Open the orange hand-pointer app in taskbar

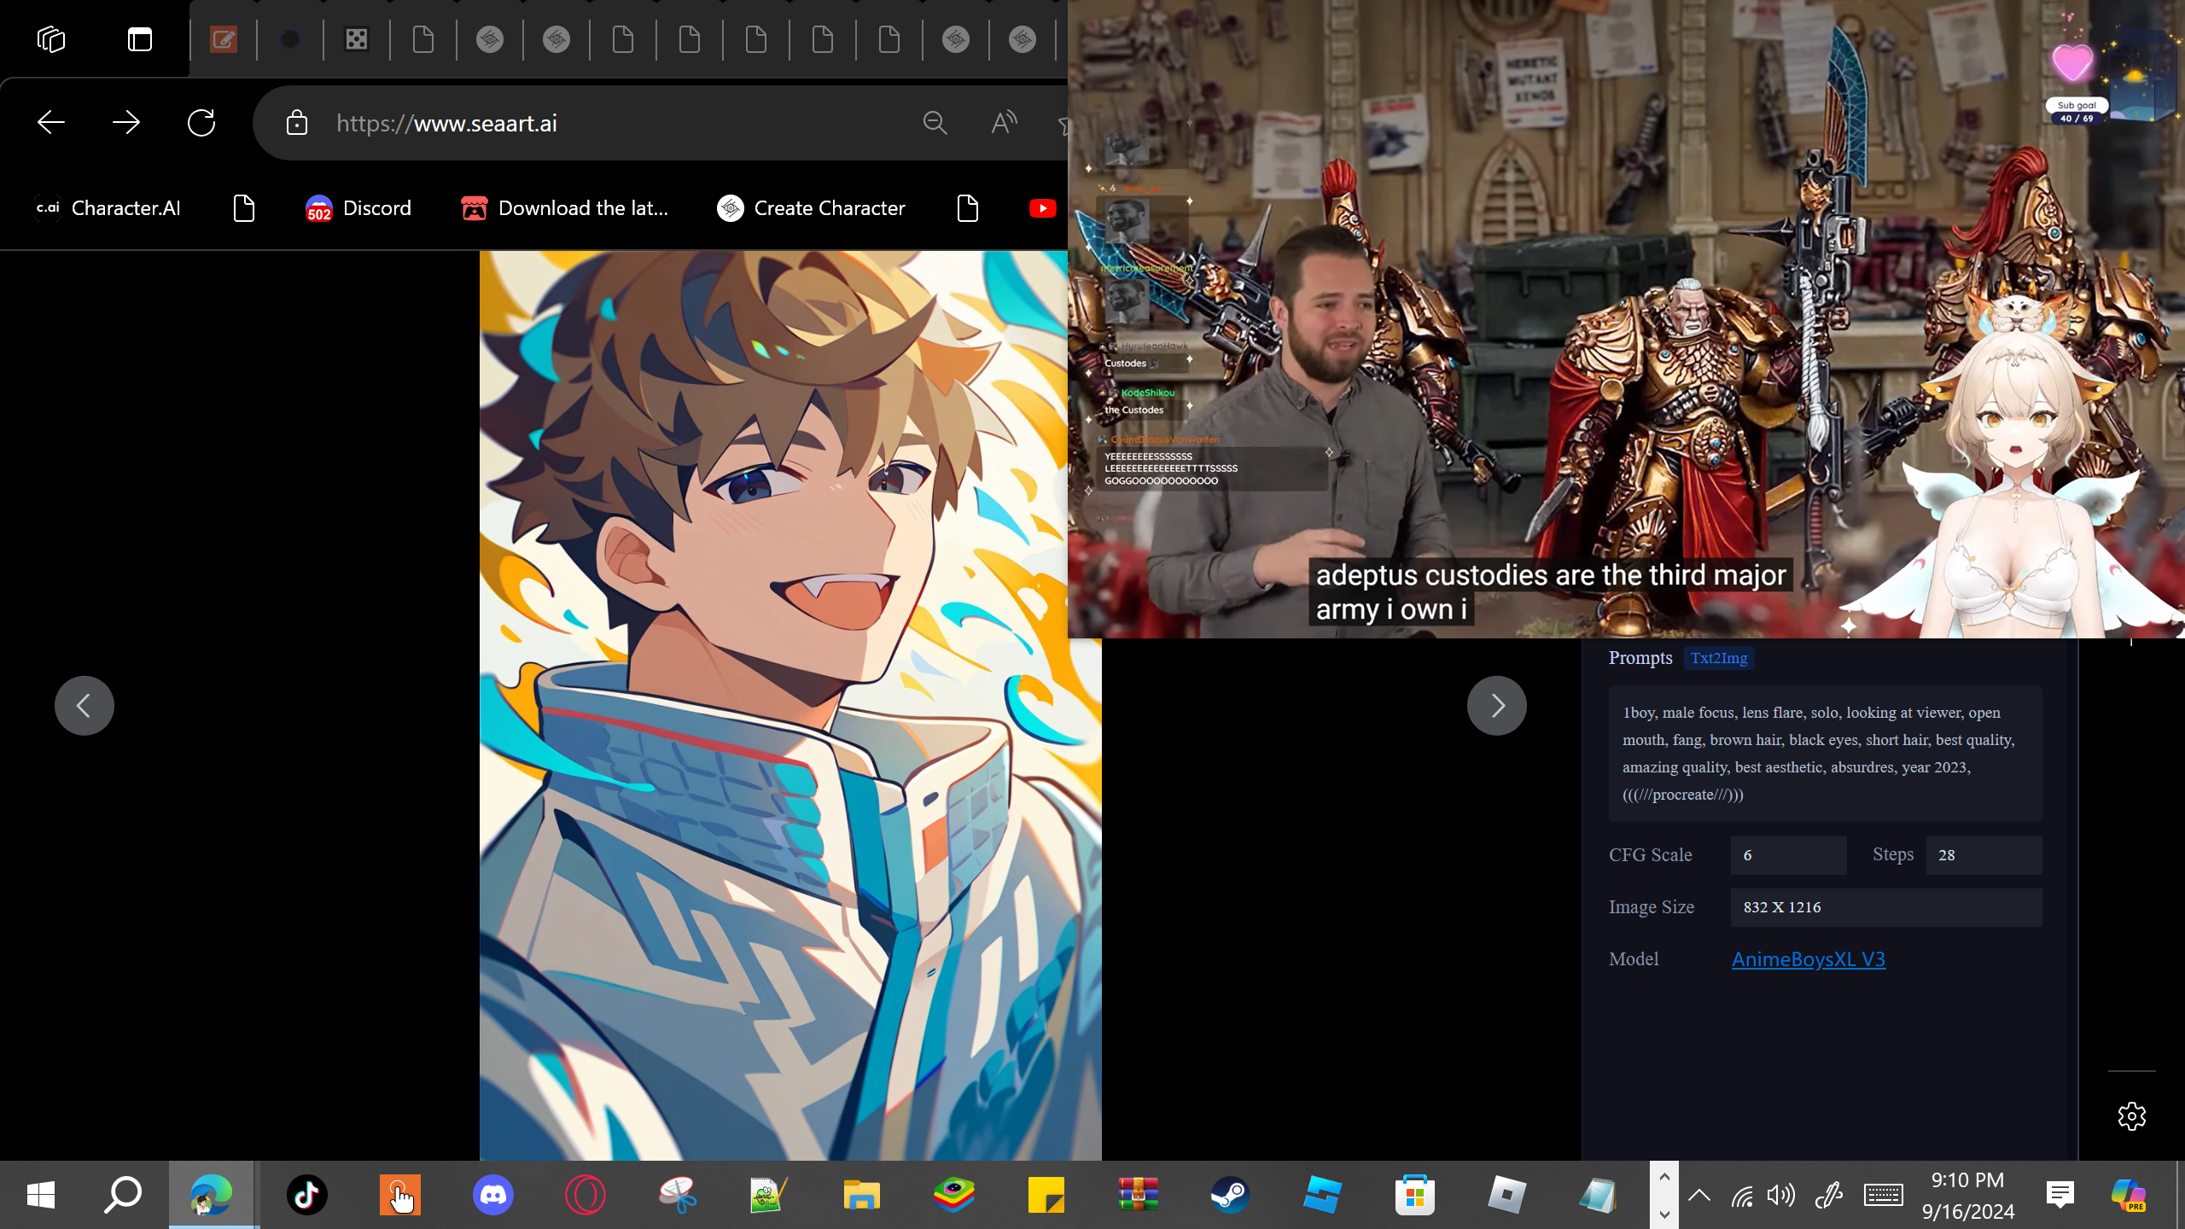click(399, 1195)
